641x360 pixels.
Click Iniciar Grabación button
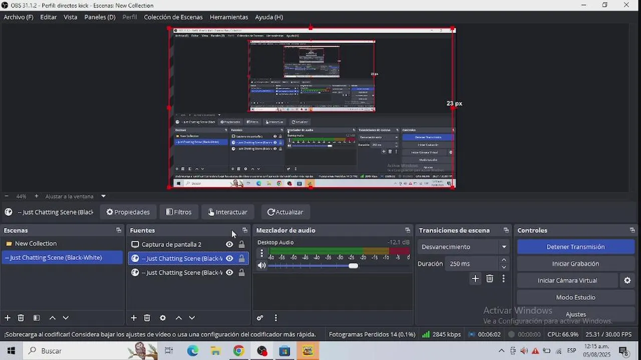(575, 263)
